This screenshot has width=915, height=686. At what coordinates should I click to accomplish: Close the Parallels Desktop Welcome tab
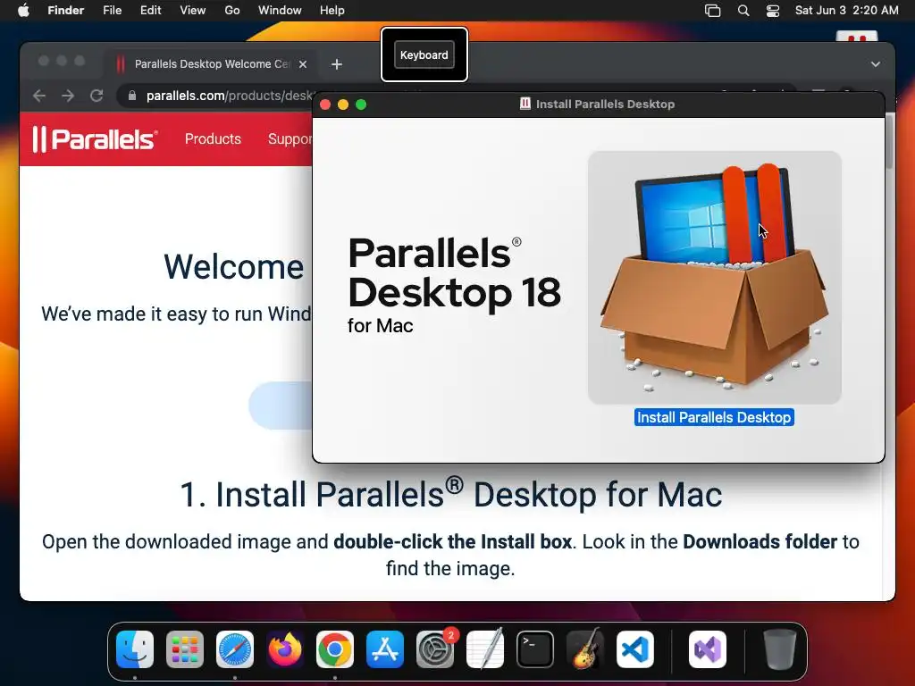(303, 64)
